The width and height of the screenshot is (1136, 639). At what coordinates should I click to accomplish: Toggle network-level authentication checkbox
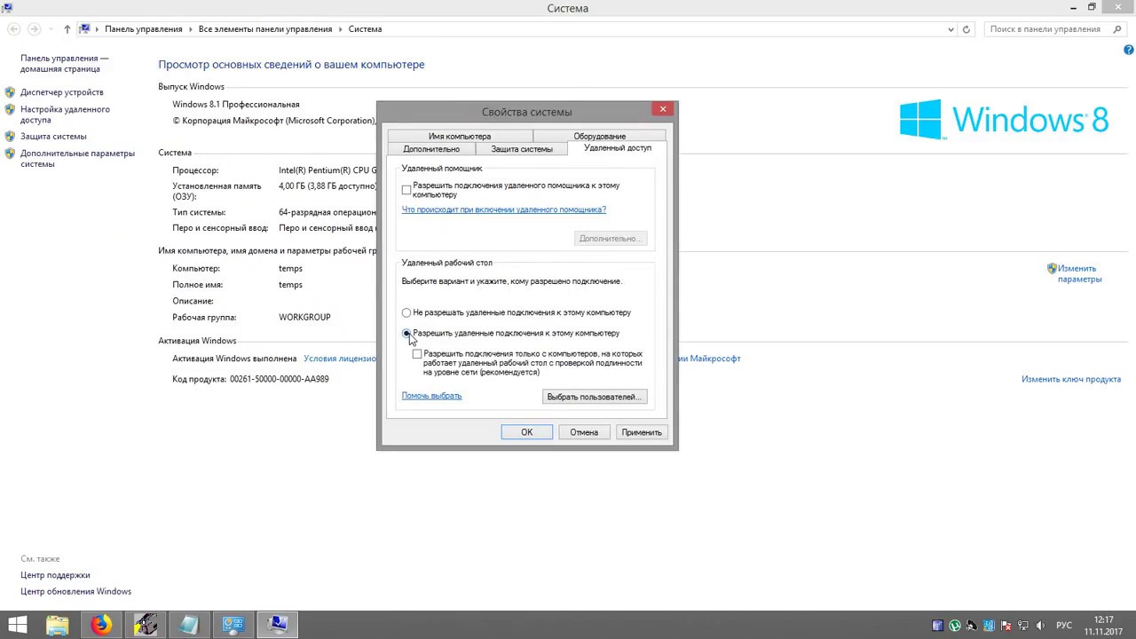(x=417, y=354)
